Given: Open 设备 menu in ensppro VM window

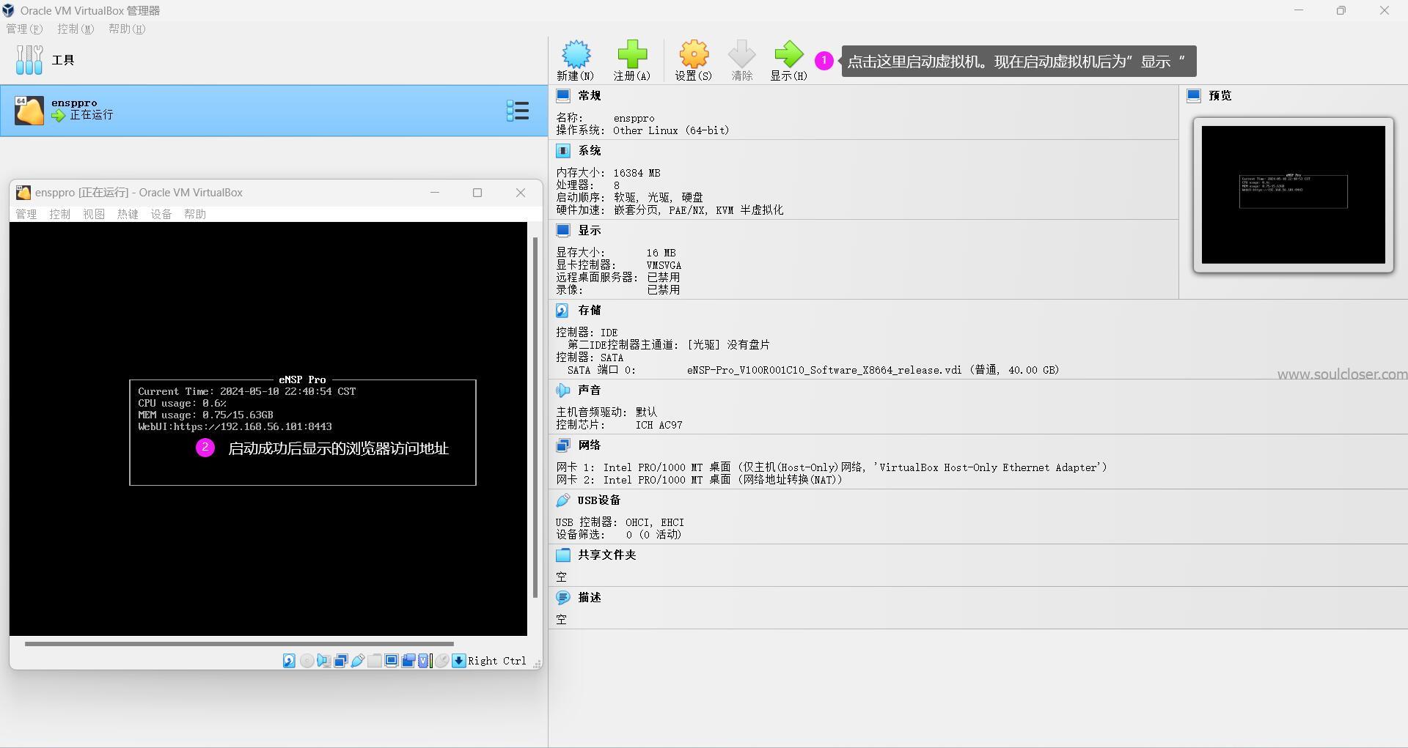Looking at the screenshot, I should pos(161,214).
